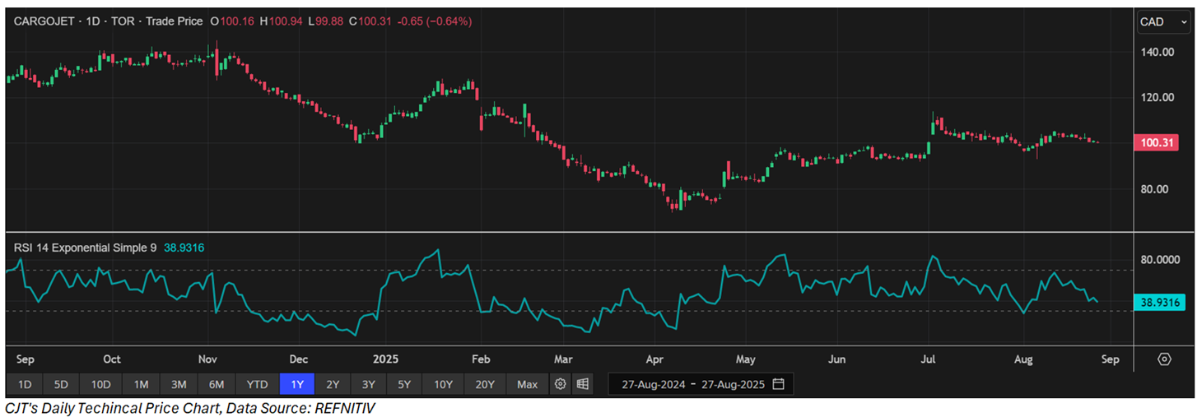The height and width of the screenshot is (417, 1197).
Task: Select the 1D time range
Action: tap(25, 384)
